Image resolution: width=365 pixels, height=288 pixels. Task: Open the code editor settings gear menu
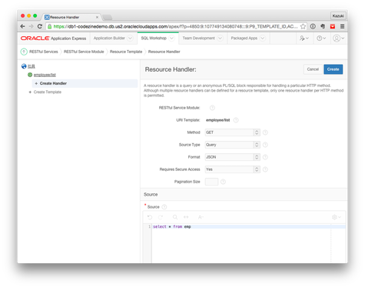coord(337,217)
